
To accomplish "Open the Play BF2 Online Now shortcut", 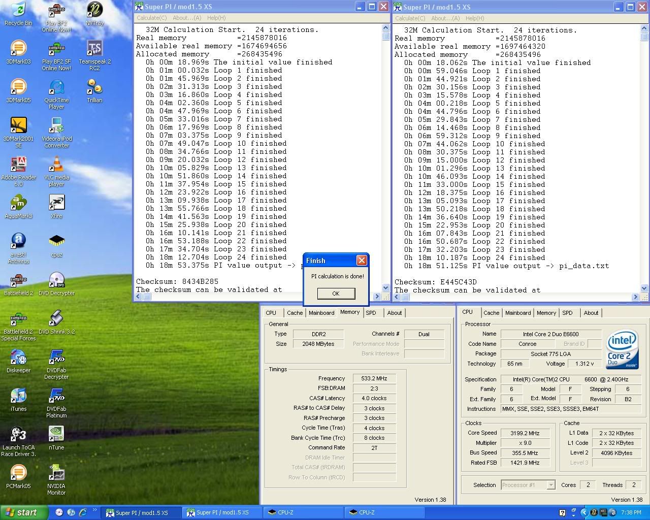I will pos(56,18).
